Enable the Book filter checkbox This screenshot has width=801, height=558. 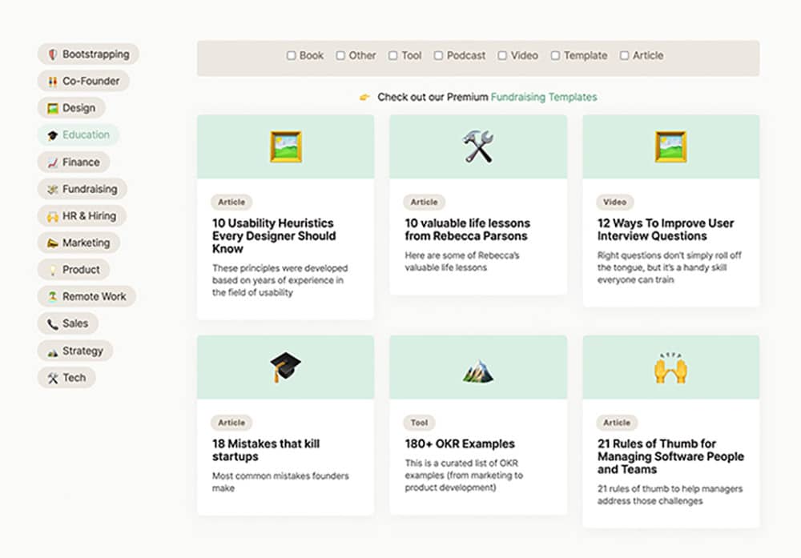point(292,56)
